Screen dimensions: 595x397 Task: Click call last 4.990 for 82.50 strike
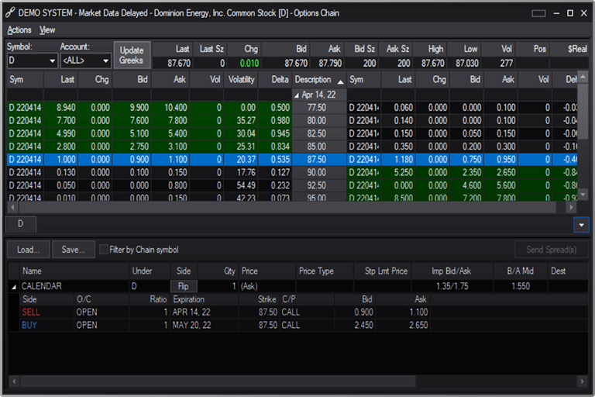click(x=60, y=133)
